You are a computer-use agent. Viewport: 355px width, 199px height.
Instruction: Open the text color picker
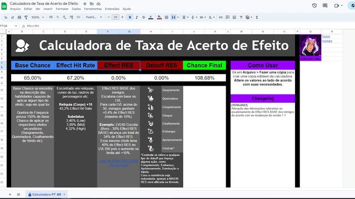coord(150,17)
